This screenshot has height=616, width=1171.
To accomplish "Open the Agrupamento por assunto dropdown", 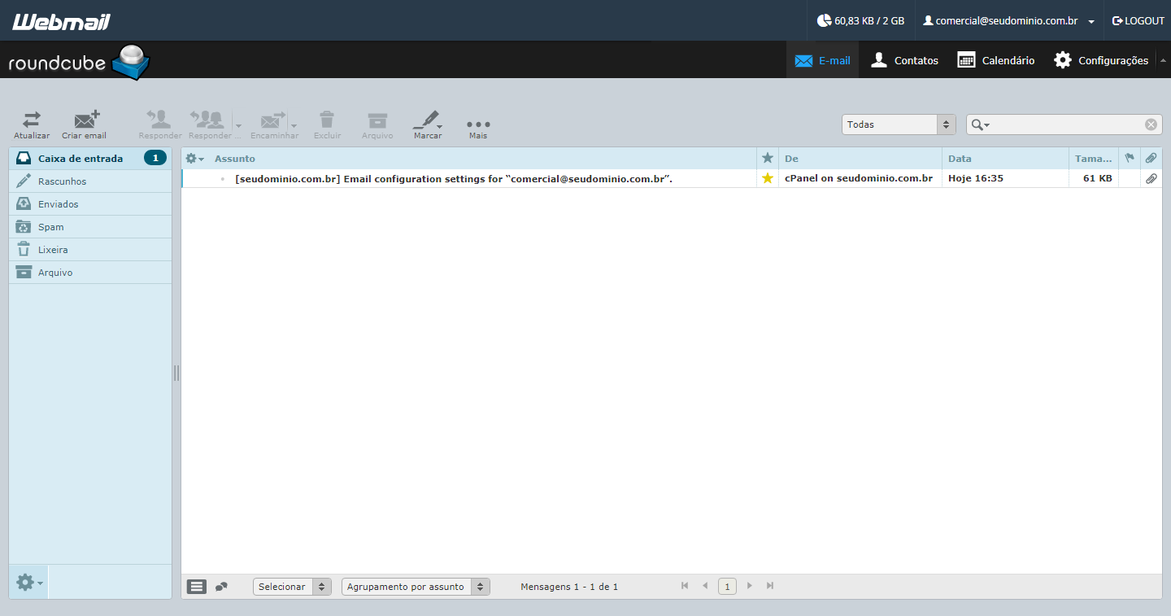I will click(416, 587).
